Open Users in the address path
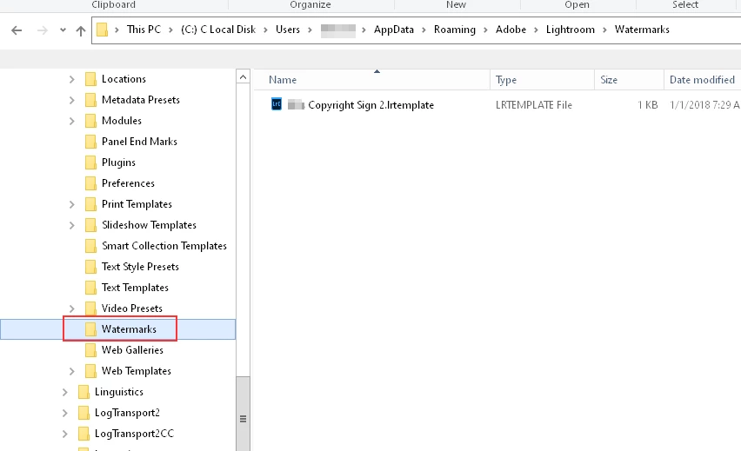The height and width of the screenshot is (451, 741). point(288,30)
